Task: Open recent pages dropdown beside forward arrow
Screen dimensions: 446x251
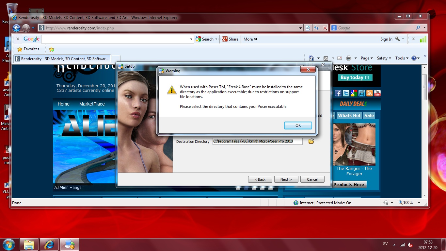Action: [33, 28]
